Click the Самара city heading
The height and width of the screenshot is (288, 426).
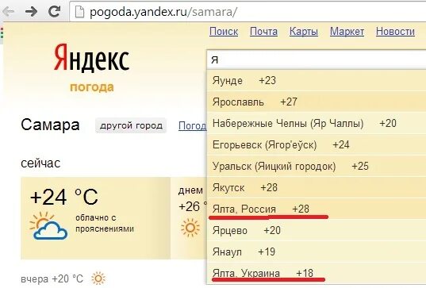click(50, 125)
